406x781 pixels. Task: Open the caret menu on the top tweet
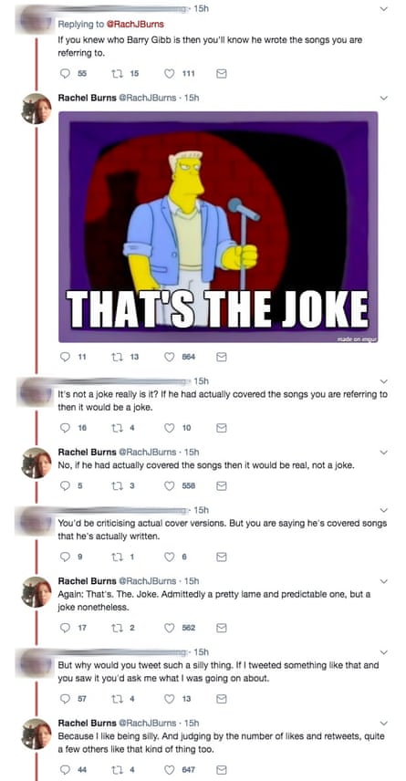383,9
